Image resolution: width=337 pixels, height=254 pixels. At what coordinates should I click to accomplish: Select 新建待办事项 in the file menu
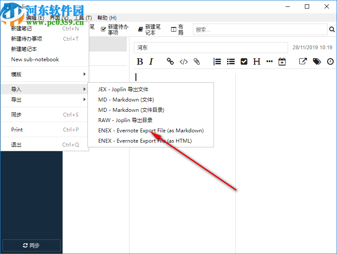point(45,39)
